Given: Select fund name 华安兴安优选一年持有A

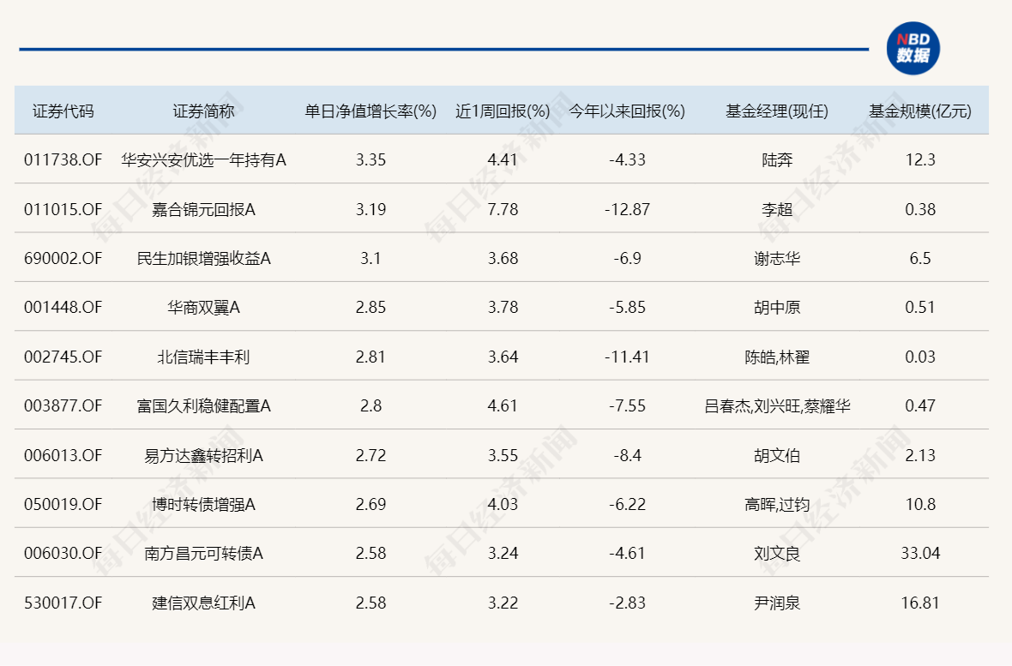Looking at the screenshot, I should click(203, 159).
